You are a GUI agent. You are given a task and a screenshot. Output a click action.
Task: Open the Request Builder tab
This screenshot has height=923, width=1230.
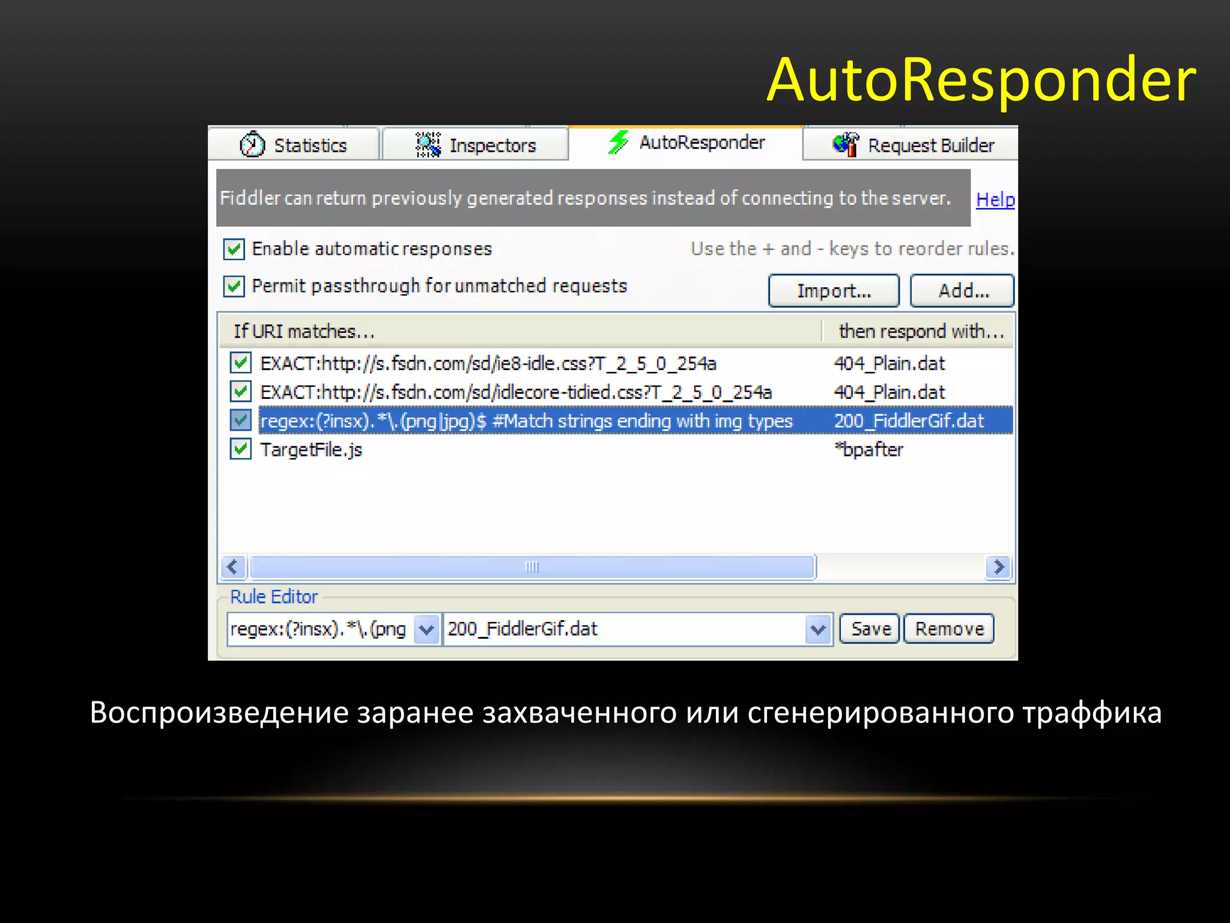pyautogui.click(x=910, y=144)
